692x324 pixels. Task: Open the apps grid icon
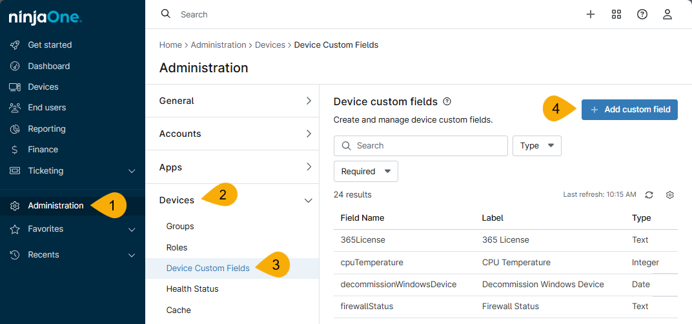point(616,14)
